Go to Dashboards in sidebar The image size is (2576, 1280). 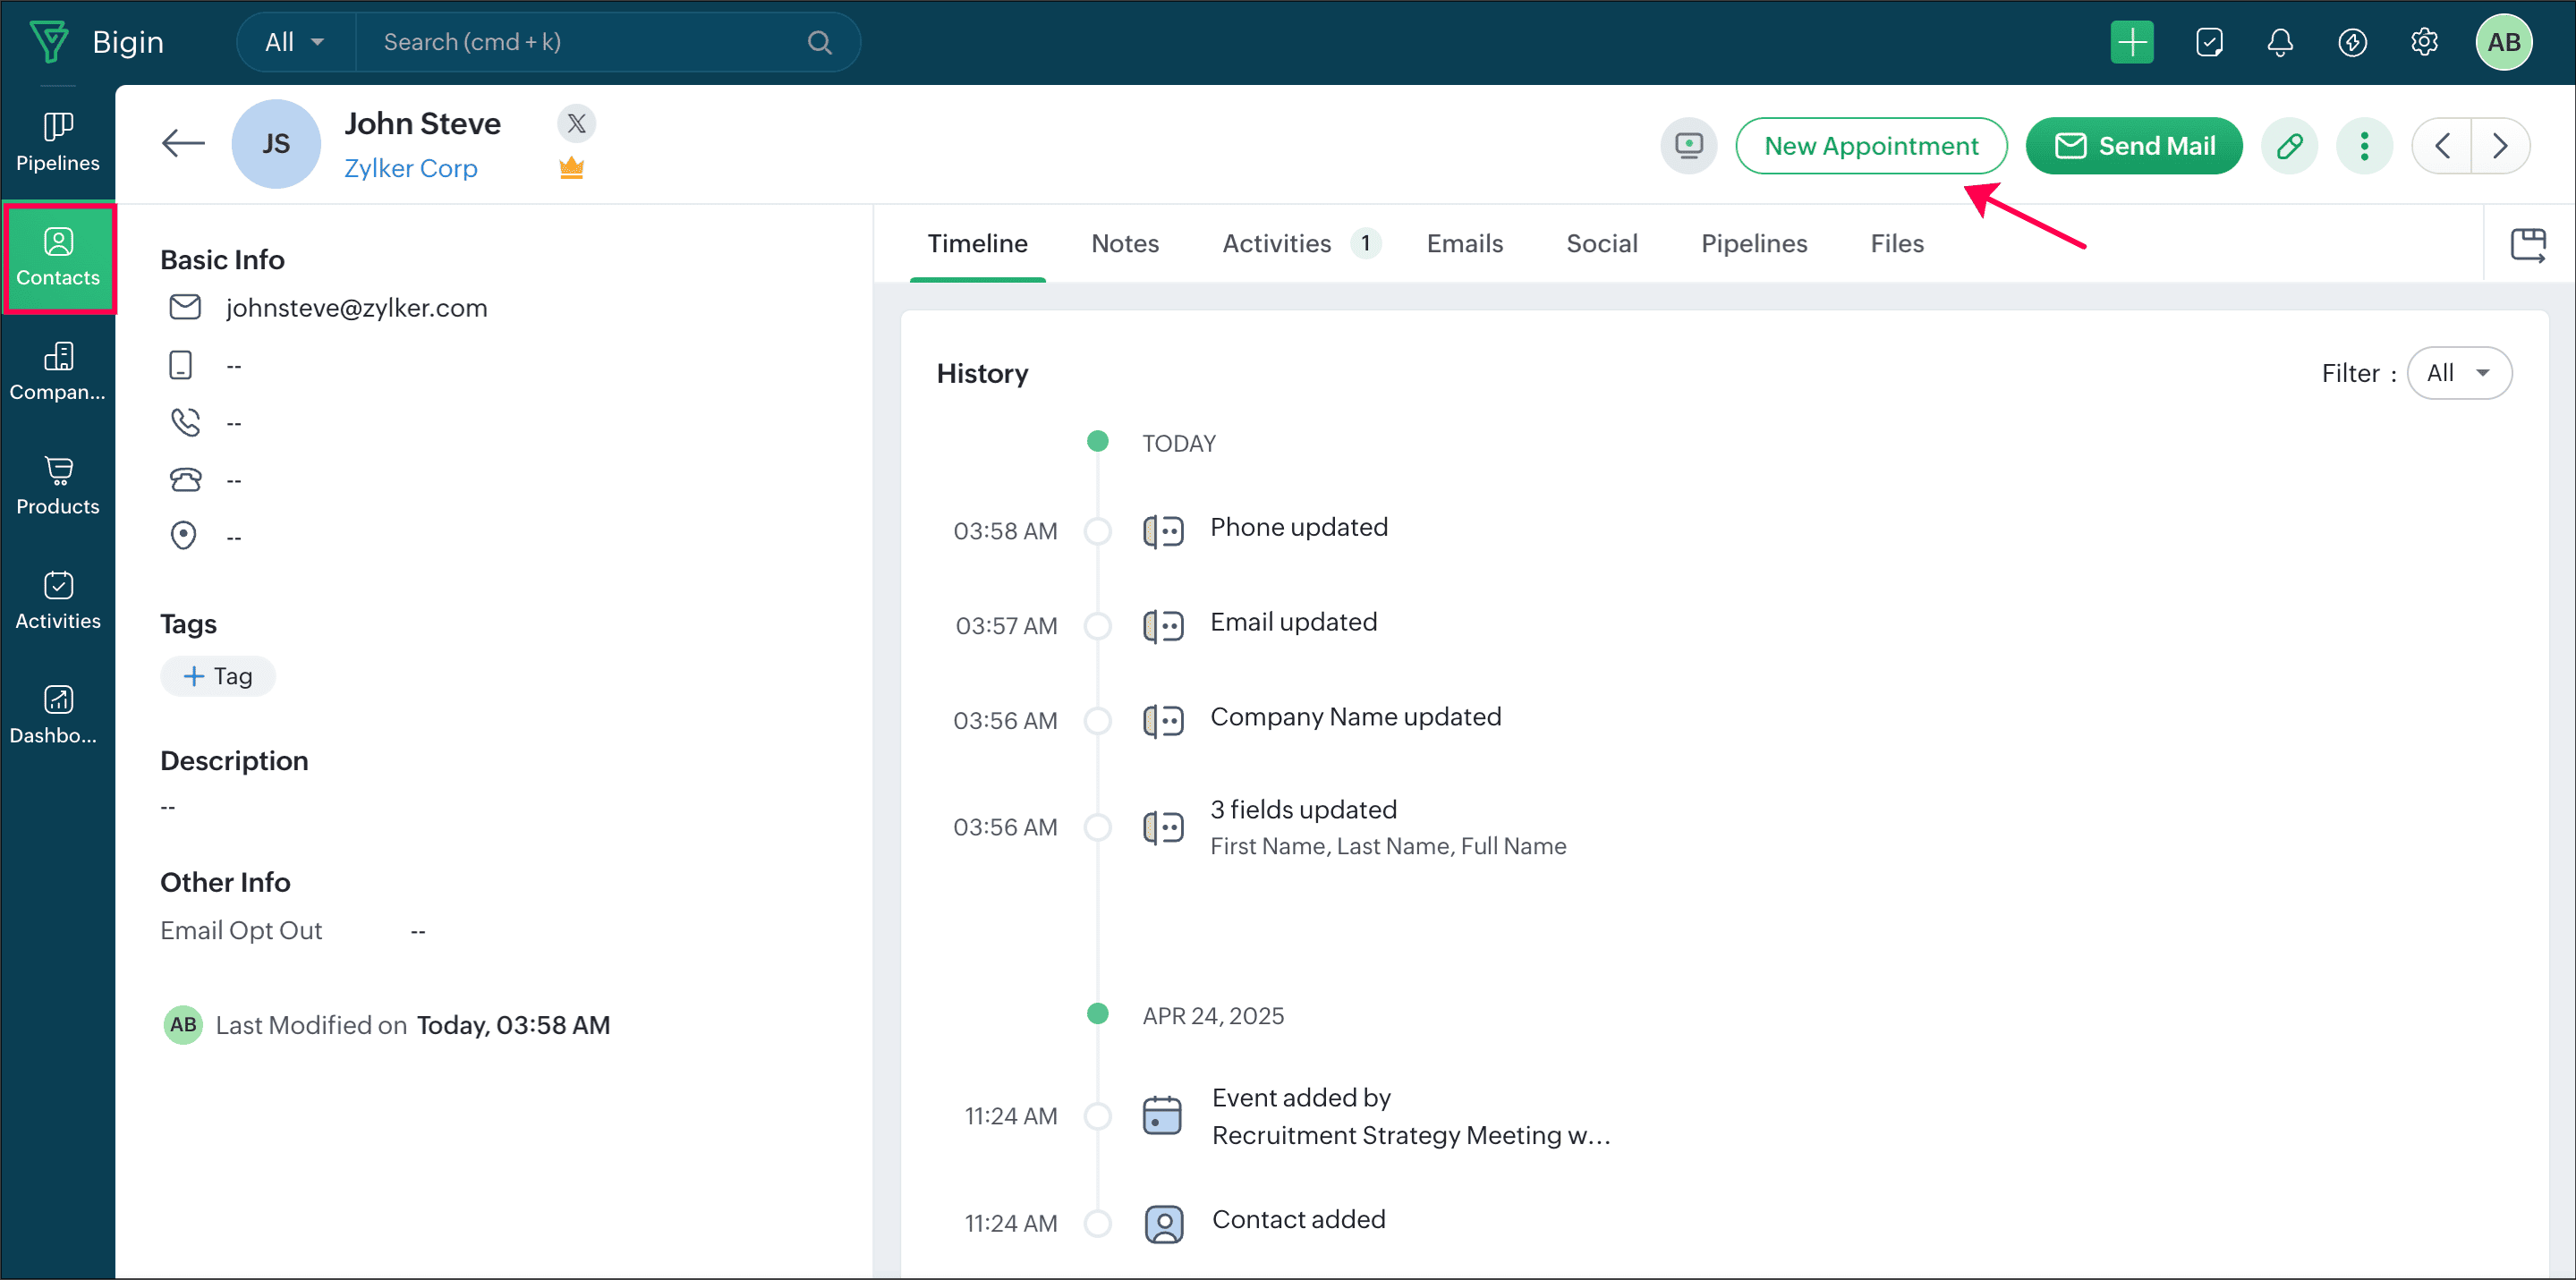click(57, 715)
